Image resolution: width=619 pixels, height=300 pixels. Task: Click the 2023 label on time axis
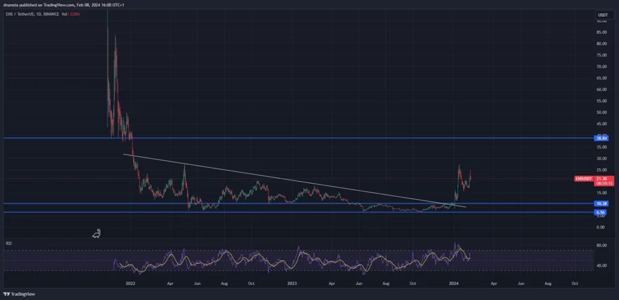tap(292, 283)
